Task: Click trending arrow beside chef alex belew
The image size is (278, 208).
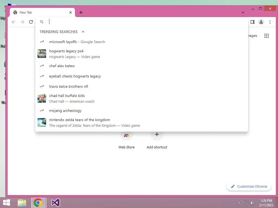Action: pos(42,66)
